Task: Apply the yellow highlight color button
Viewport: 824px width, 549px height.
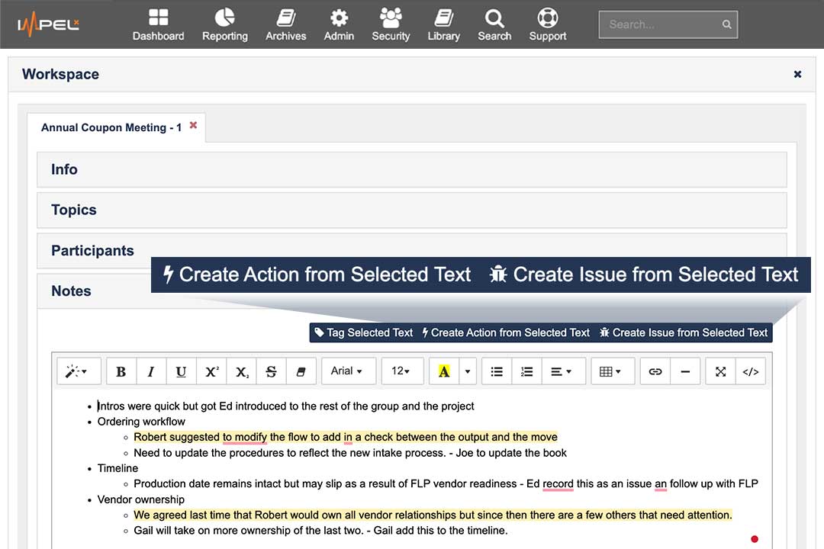Action: 444,371
